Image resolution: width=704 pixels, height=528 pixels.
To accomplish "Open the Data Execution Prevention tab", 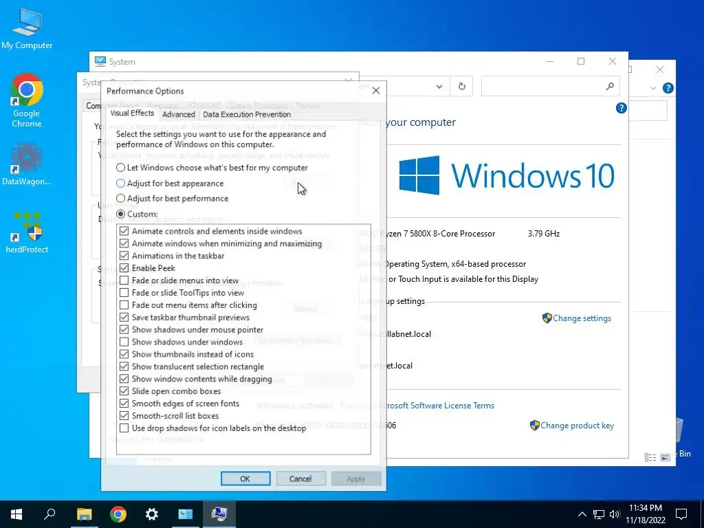I will click(x=247, y=115).
